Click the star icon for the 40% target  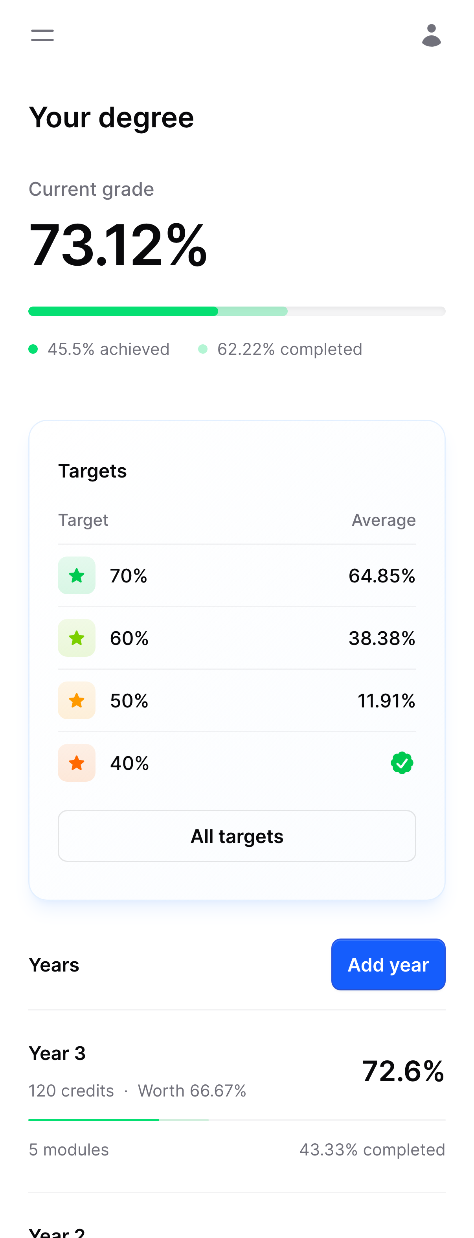tap(76, 763)
